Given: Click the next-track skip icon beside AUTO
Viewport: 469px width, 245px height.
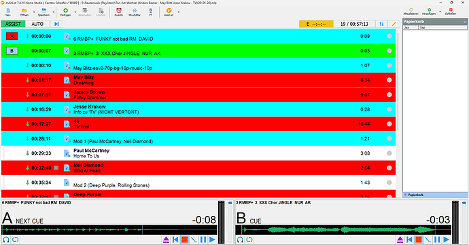Looking at the screenshot, I should [x=56, y=24].
